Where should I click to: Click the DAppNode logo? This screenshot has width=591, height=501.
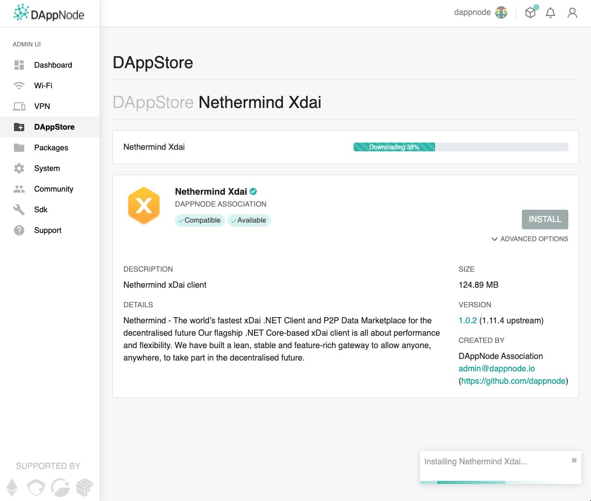point(49,13)
